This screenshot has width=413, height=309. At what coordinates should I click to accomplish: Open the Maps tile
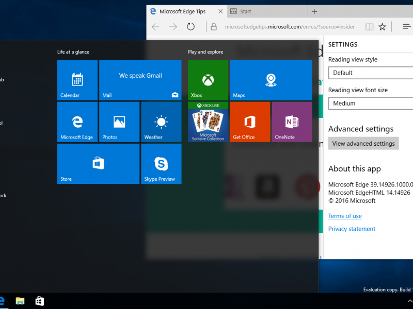[x=271, y=80]
